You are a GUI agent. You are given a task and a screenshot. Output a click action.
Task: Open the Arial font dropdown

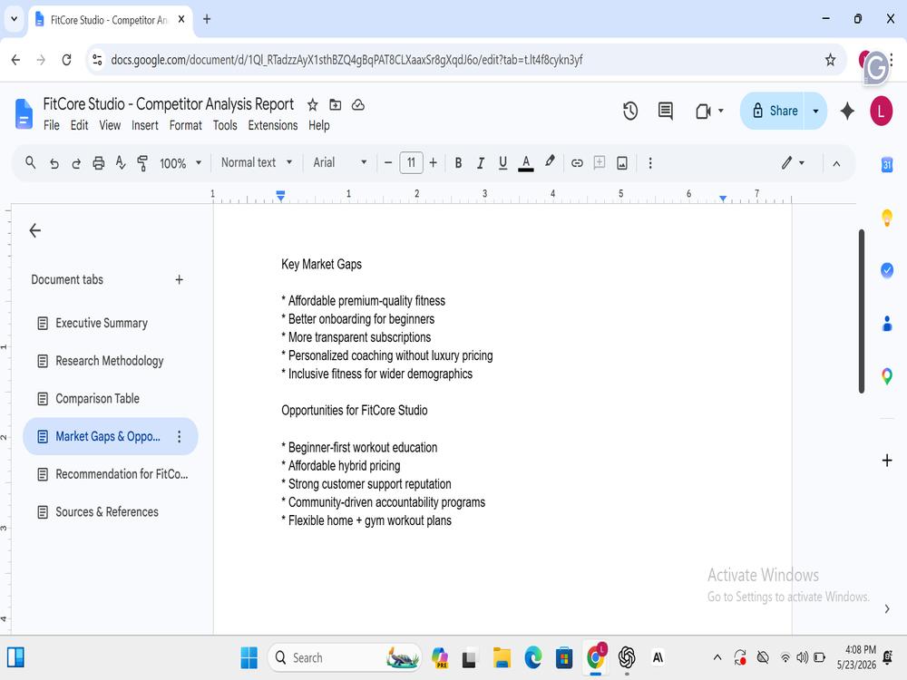340,162
